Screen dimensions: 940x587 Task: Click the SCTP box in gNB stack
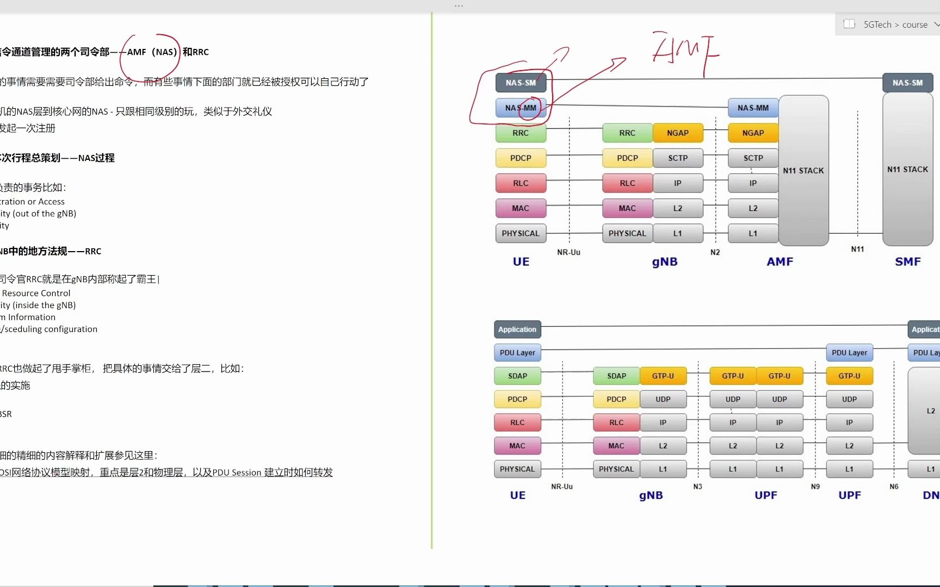[678, 158]
